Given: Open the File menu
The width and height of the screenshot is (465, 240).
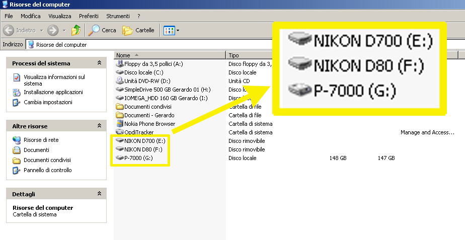Looking at the screenshot, I should coord(9,16).
